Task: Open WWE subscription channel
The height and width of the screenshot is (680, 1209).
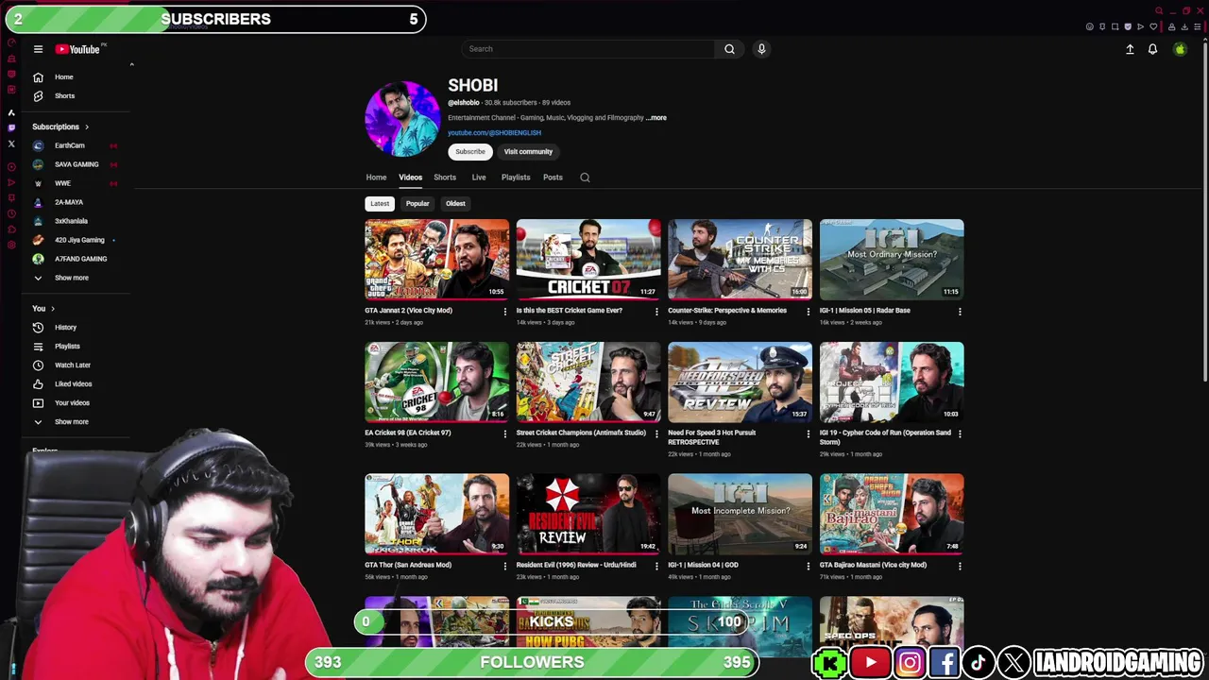Action: click(64, 183)
